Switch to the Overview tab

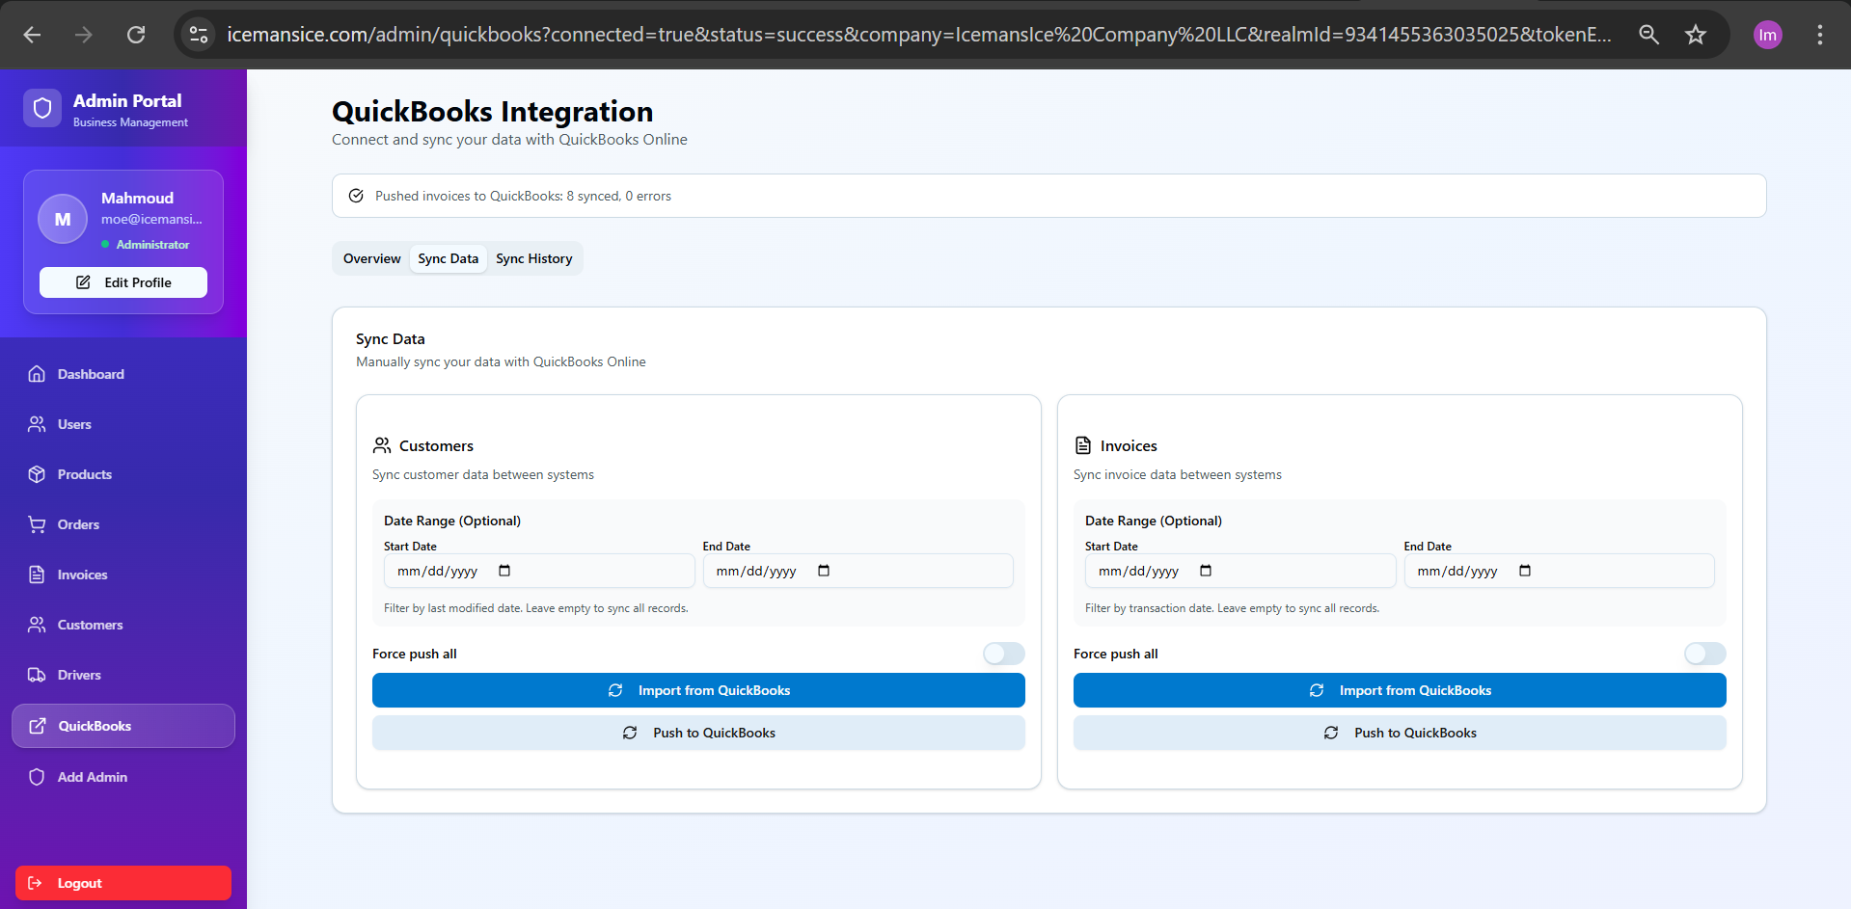point(371,258)
